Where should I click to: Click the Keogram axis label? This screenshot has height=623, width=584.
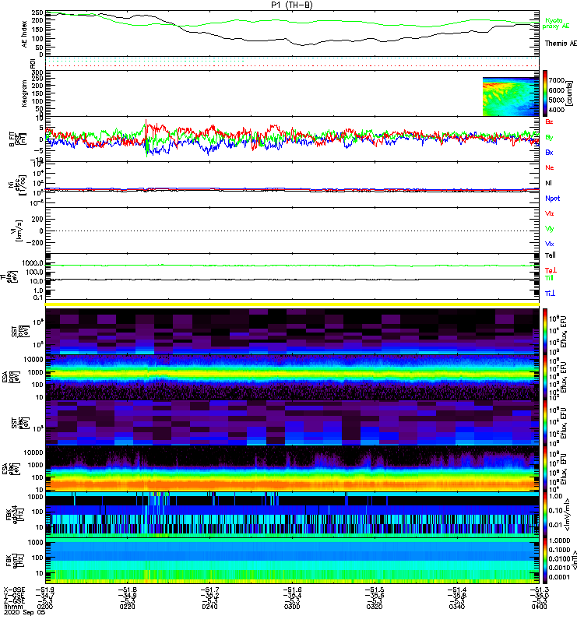25,93
